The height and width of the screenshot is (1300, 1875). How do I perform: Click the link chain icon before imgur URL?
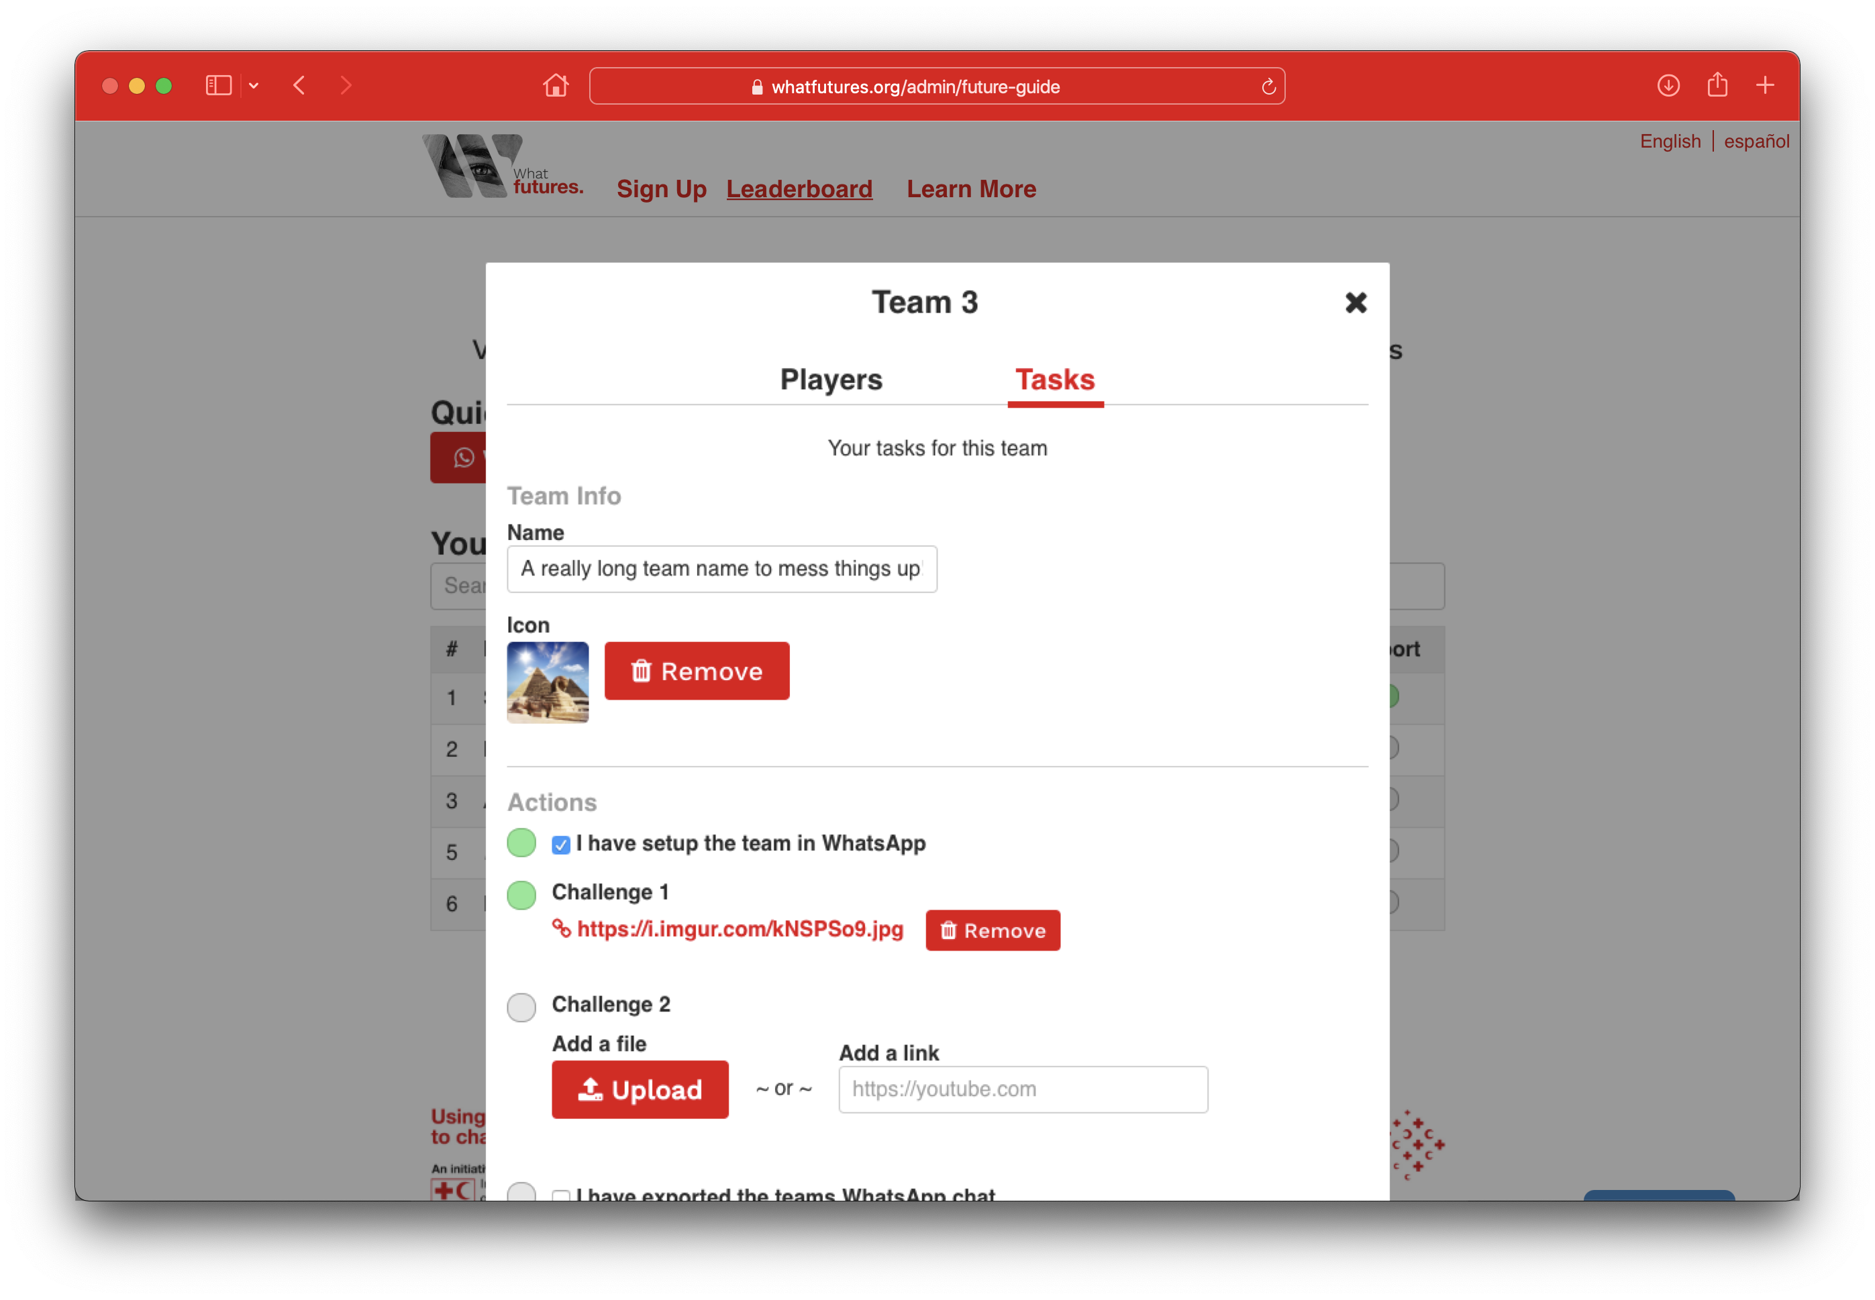coord(562,928)
